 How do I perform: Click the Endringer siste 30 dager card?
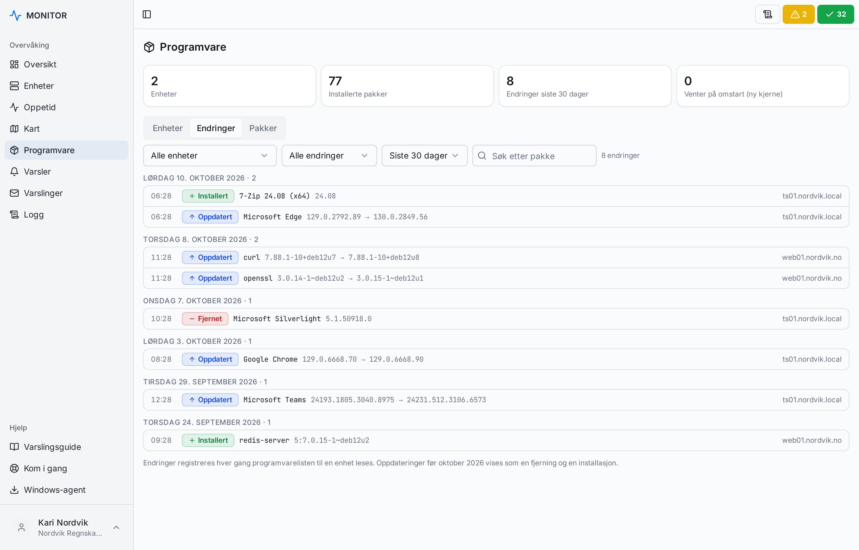(x=585, y=86)
